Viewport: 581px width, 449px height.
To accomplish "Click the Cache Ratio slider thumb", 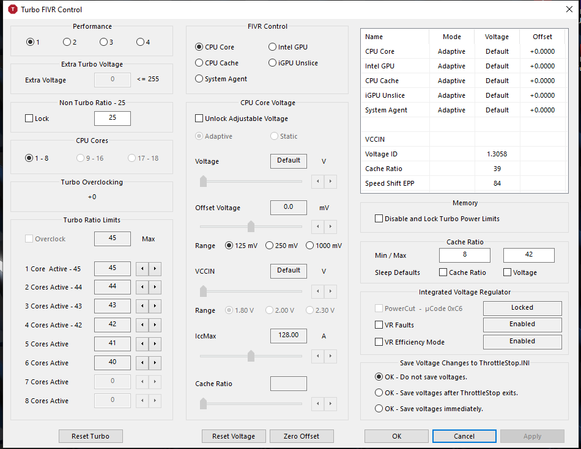I will coord(203,403).
